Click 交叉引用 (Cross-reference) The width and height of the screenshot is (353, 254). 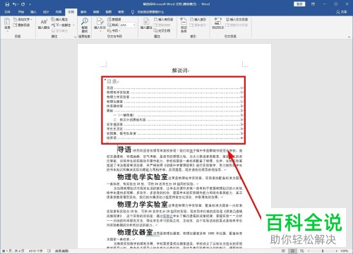click(x=162, y=30)
